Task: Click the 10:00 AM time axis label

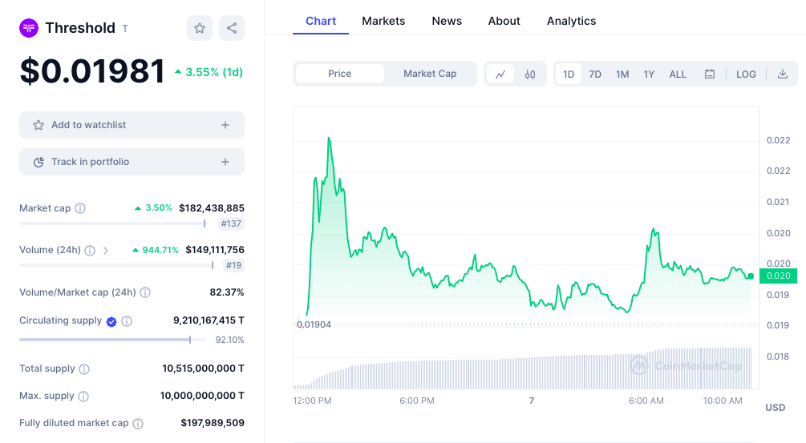Action: (723, 401)
